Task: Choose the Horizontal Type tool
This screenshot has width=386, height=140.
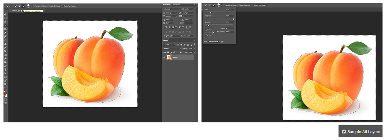Action: [x=5, y=69]
